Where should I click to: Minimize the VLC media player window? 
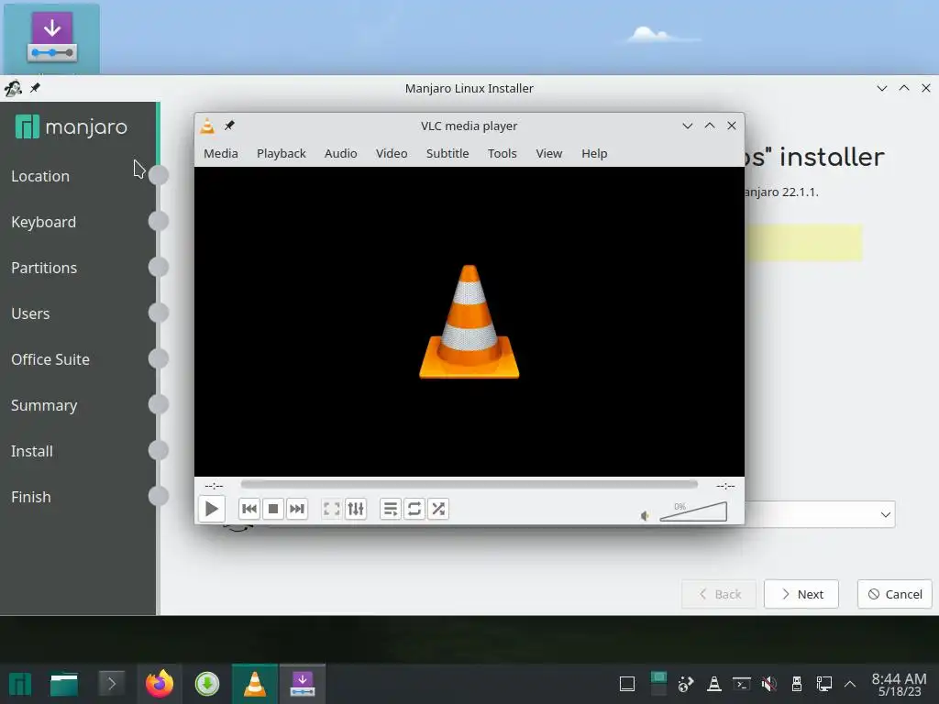pyautogui.click(x=688, y=126)
